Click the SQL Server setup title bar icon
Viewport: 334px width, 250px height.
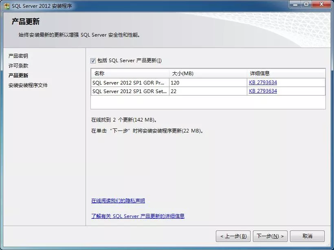[7, 6]
